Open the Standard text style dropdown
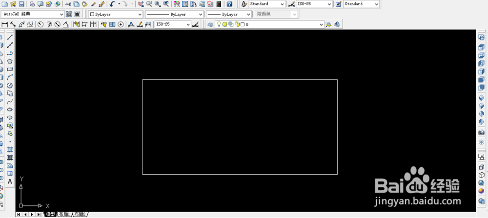Image resolution: width=488 pixels, height=218 pixels. point(267,4)
